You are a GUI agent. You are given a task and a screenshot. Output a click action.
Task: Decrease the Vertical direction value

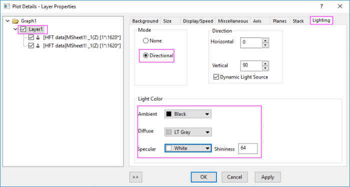tap(265, 68)
